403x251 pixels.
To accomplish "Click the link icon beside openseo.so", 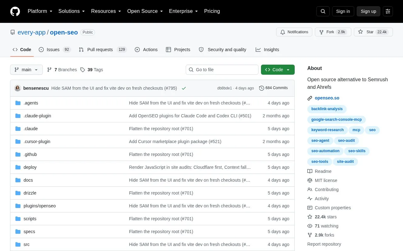I will pyautogui.click(x=310, y=98).
